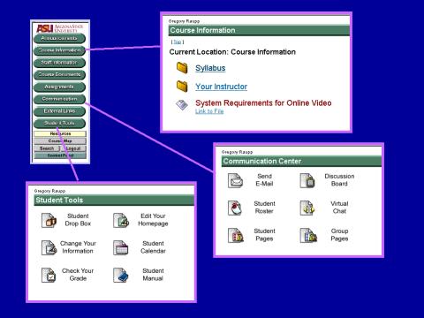Click the Link to File hyperlink
This screenshot has width=424, height=318.
[209, 111]
